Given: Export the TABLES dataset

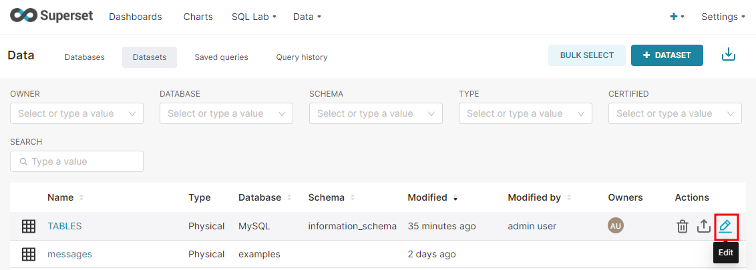Looking at the screenshot, I should coord(703,226).
